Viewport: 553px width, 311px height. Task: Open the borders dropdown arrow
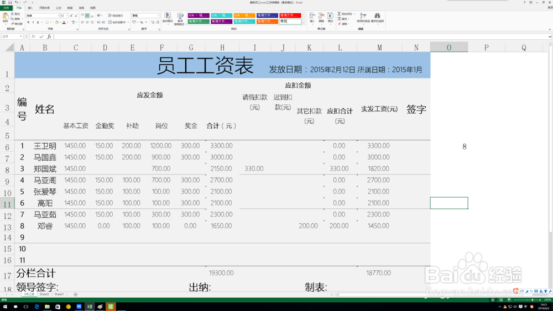pos(50,22)
